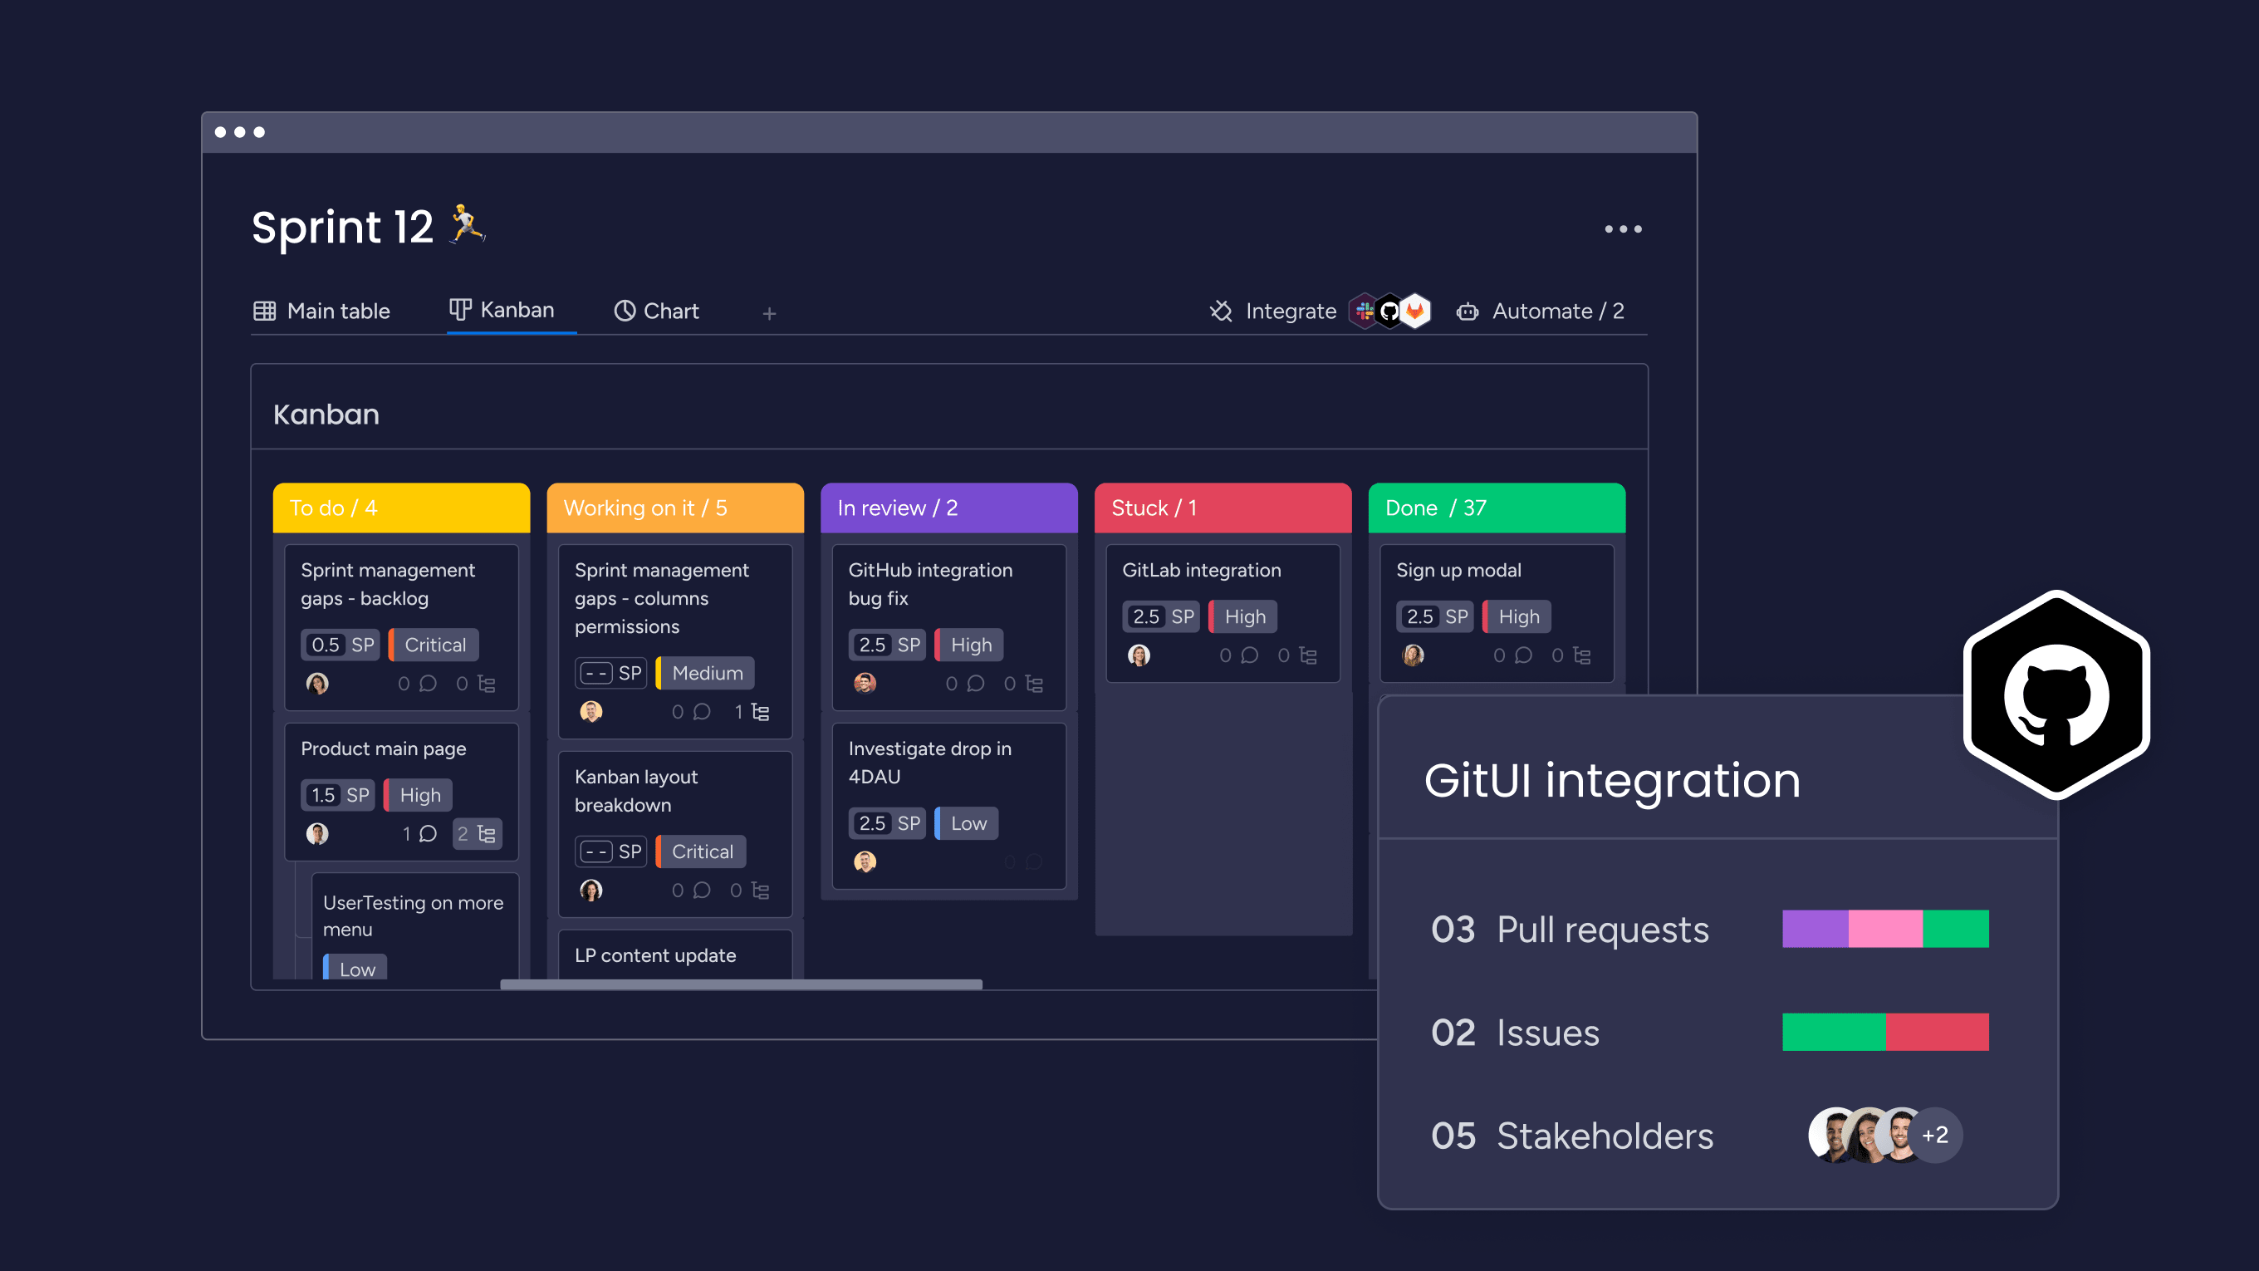Click the Automate / 2 button

pos(1542,311)
